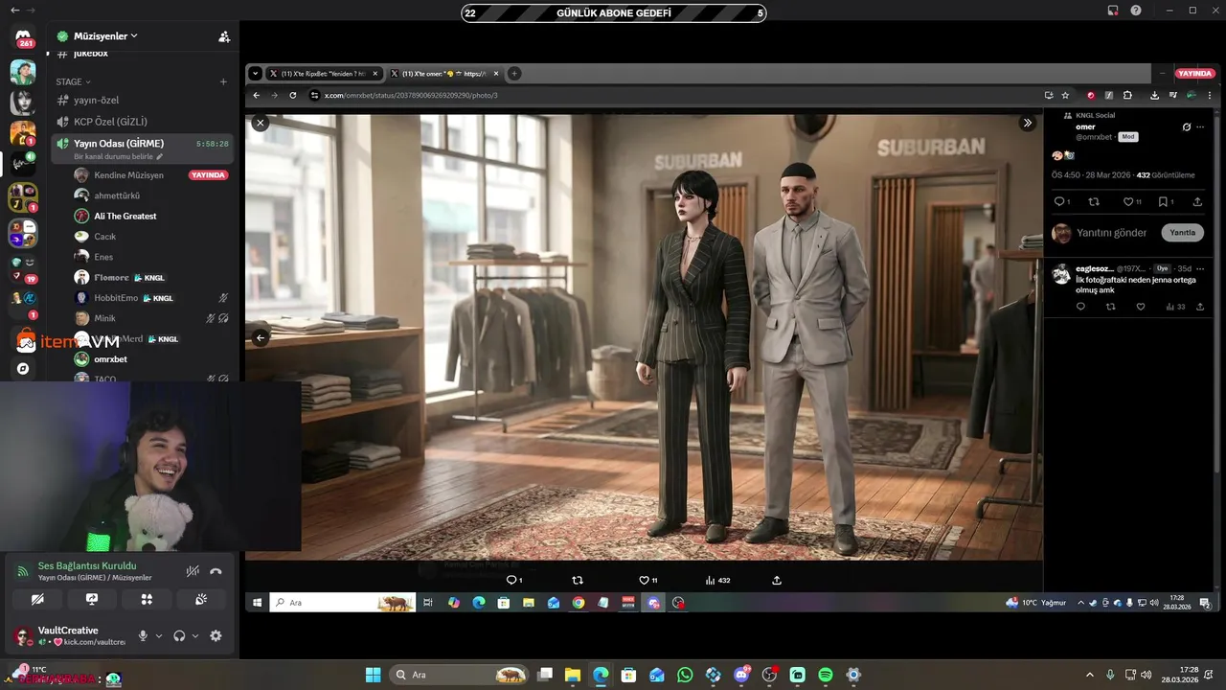The width and height of the screenshot is (1226, 690).
Task: Share the photo from the bottom bar
Action: click(x=777, y=581)
